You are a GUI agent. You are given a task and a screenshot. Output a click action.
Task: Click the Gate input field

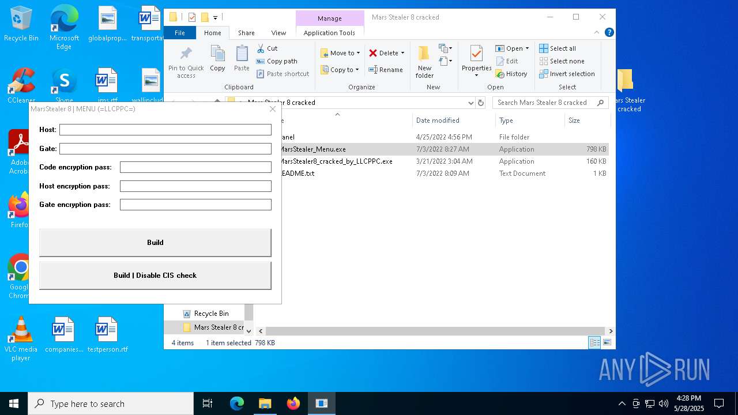(165, 149)
